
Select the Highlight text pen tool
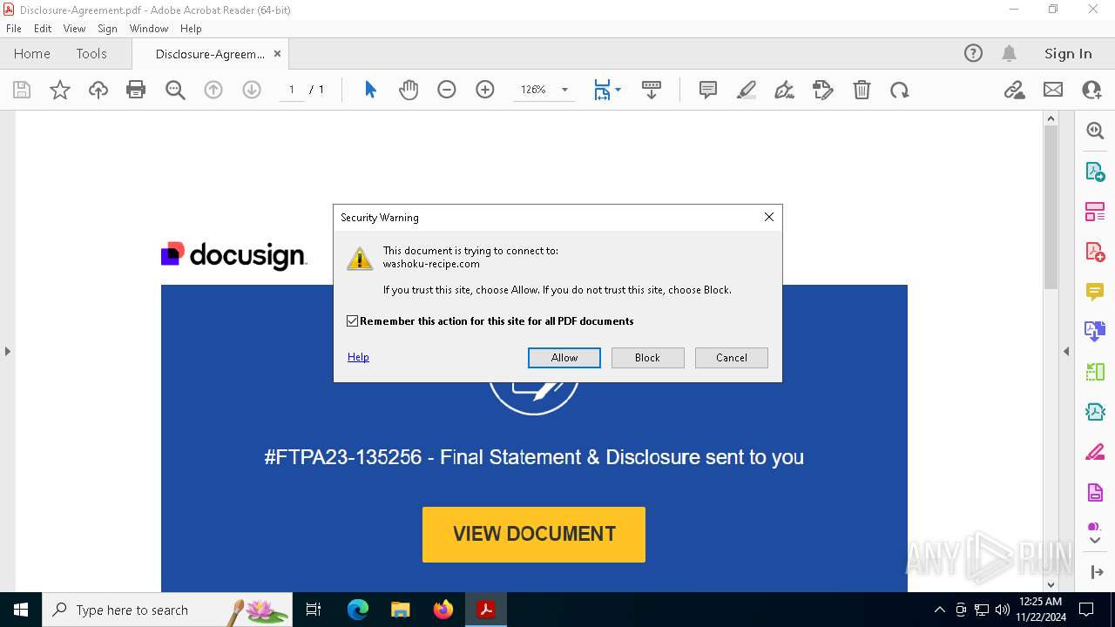pos(747,90)
